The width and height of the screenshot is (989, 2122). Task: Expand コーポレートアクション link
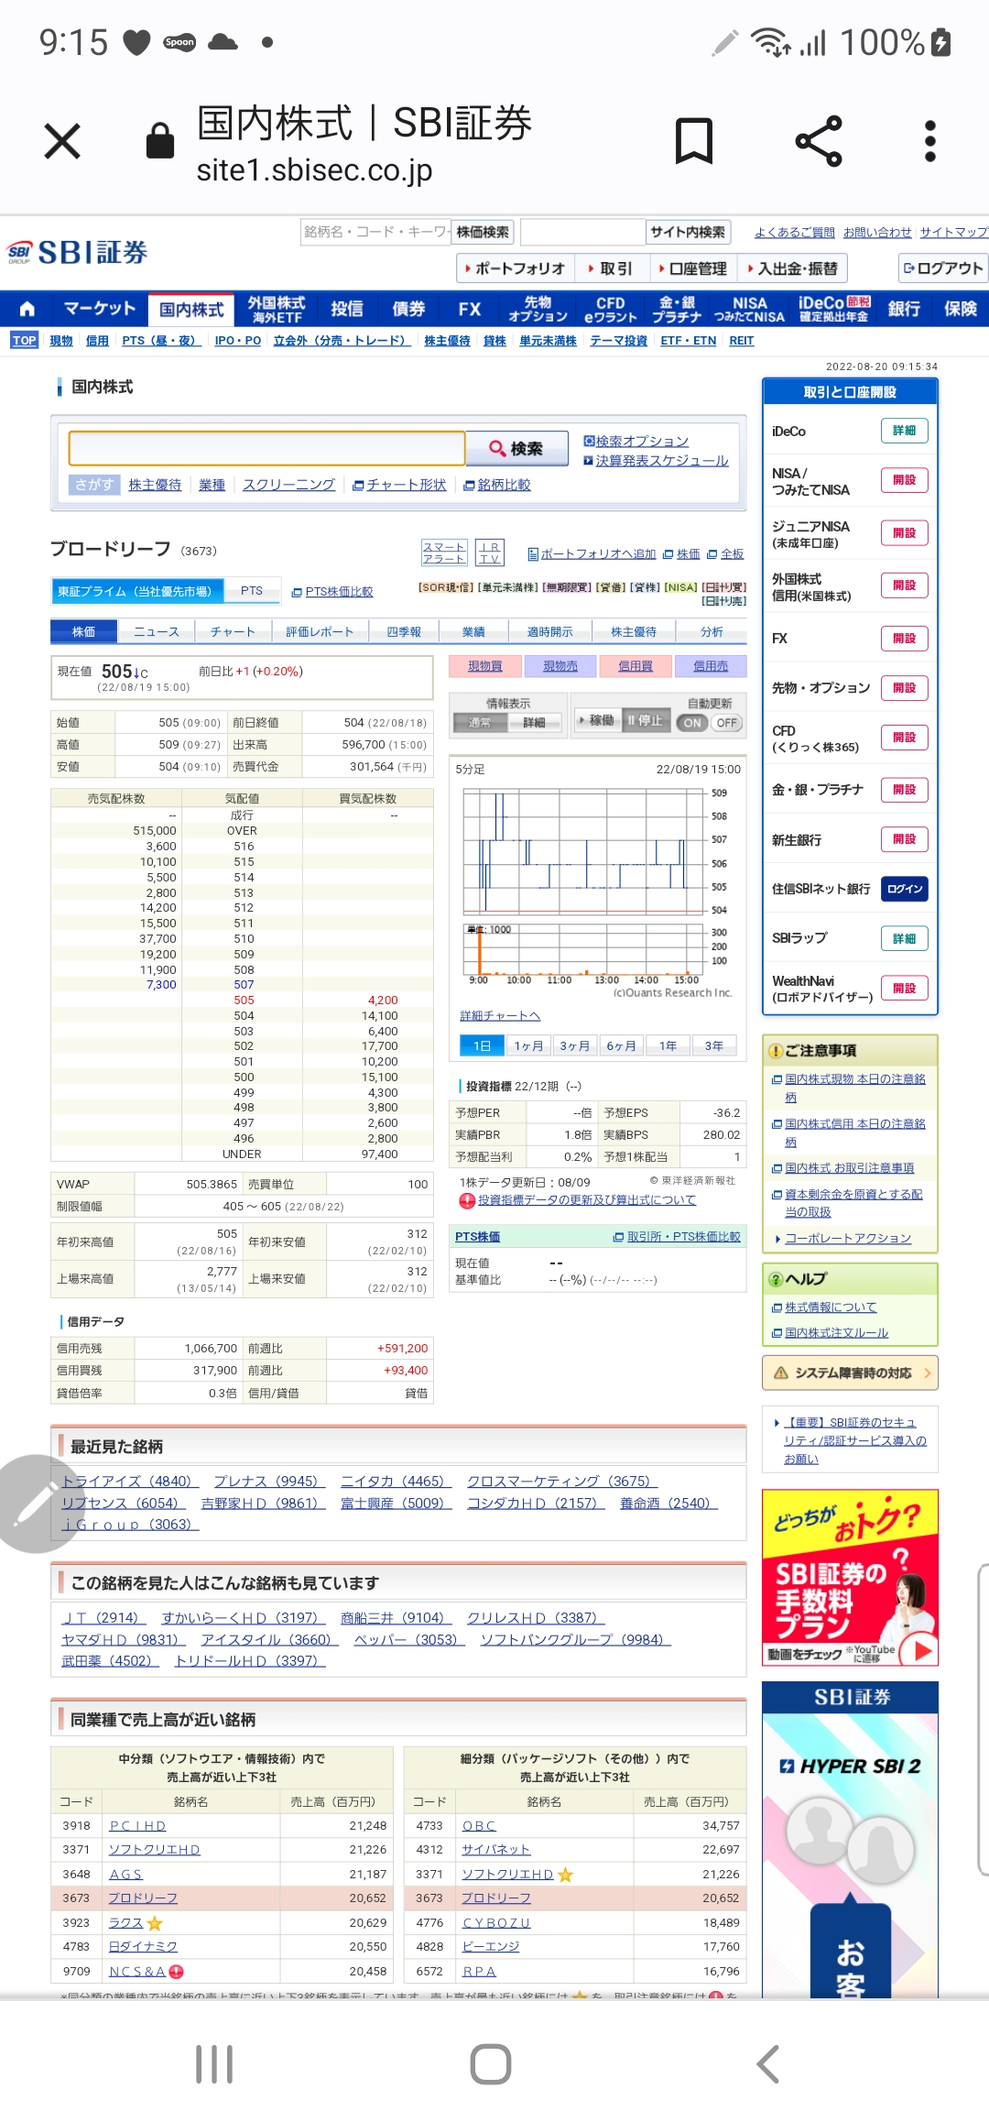(x=848, y=1239)
